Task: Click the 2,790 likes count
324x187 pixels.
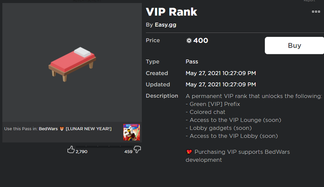Action: point(82,151)
